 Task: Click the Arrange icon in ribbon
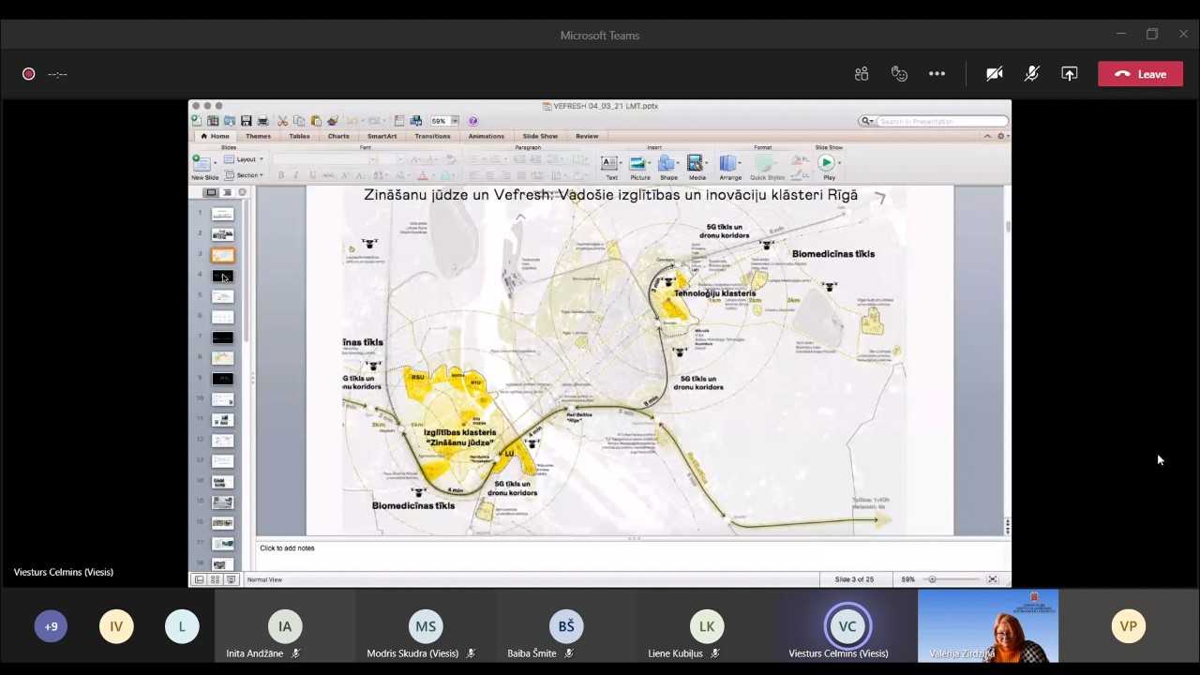(x=729, y=165)
